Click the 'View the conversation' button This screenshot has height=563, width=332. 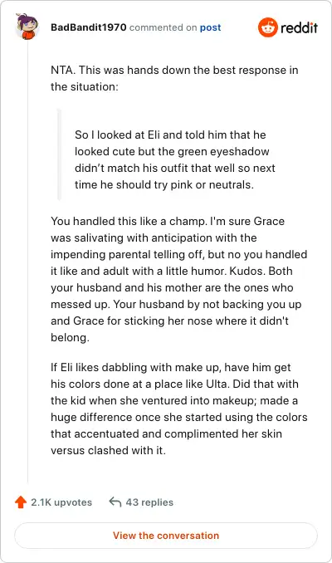(166, 536)
